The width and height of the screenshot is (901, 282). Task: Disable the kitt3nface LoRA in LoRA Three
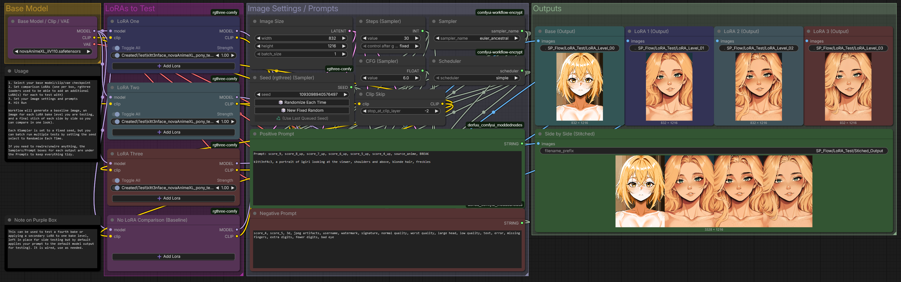(x=116, y=188)
